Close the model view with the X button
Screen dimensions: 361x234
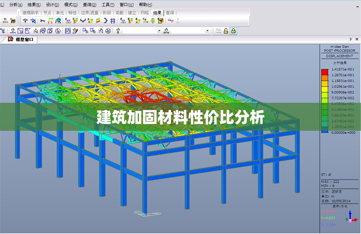click(357, 40)
